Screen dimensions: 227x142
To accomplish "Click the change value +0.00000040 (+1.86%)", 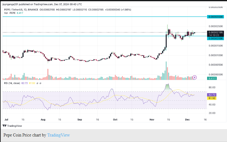I will click(118, 10).
